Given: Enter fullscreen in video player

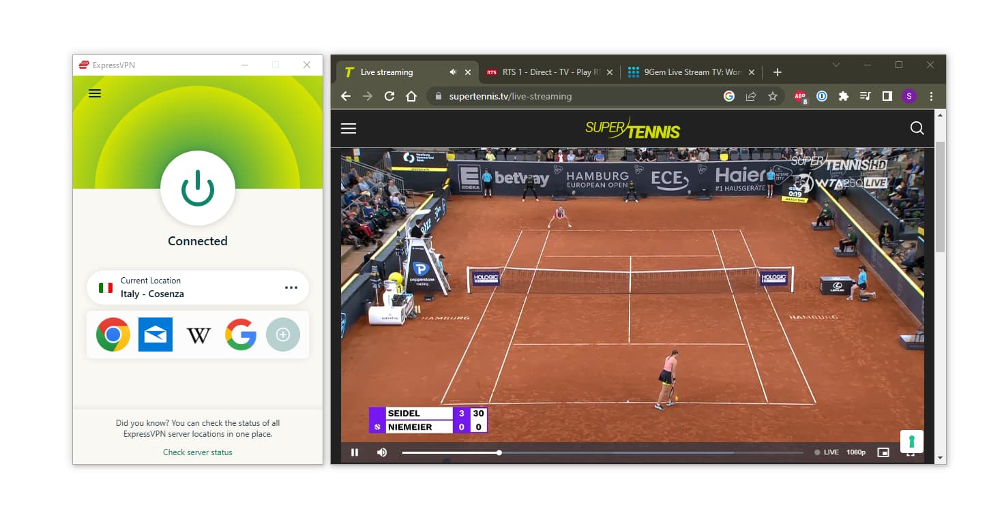Looking at the screenshot, I should click(911, 454).
